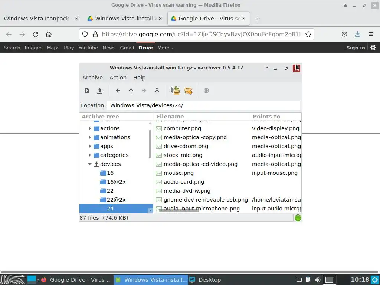This screenshot has height=285, width=380.
Task: Open the Firefox downloads panel
Action: 357,35
